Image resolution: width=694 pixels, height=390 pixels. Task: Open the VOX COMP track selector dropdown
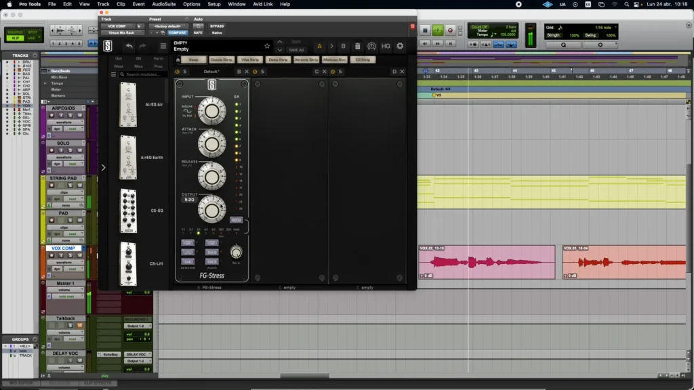[117, 26]
